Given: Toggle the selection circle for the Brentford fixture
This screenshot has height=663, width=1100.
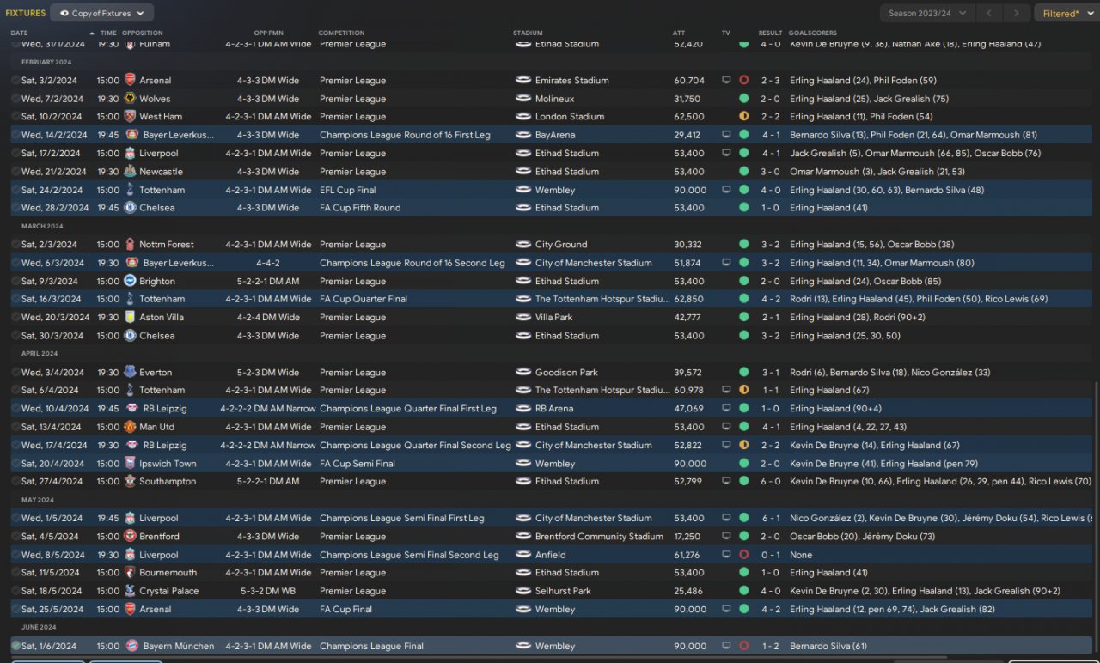Looking at the screenshot, I should 15,537.
